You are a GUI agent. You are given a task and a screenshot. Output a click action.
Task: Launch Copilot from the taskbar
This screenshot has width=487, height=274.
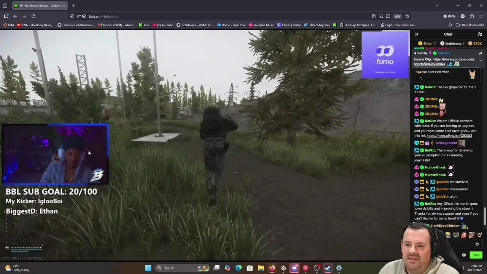[228, 268]
